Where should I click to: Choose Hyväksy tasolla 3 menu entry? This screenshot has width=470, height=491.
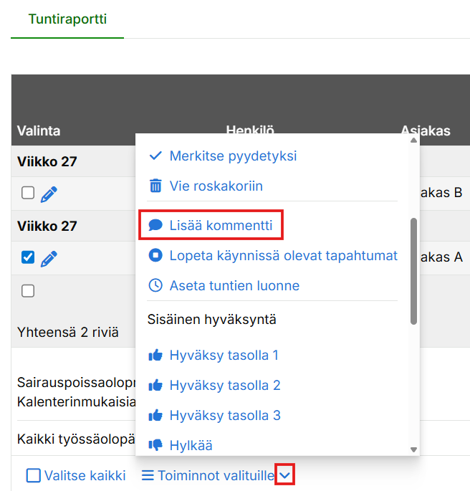click(x=224, y=415)
